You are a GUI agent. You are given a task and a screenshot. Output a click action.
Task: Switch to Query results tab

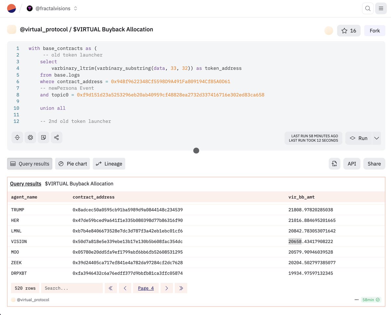tap(30, 164)
